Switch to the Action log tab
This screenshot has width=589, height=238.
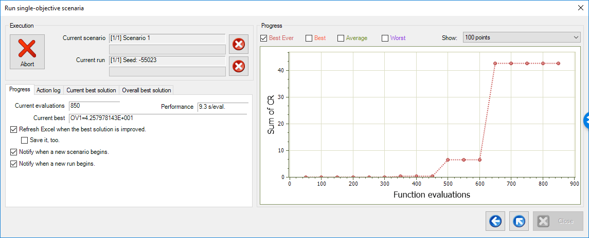(48, 90)
